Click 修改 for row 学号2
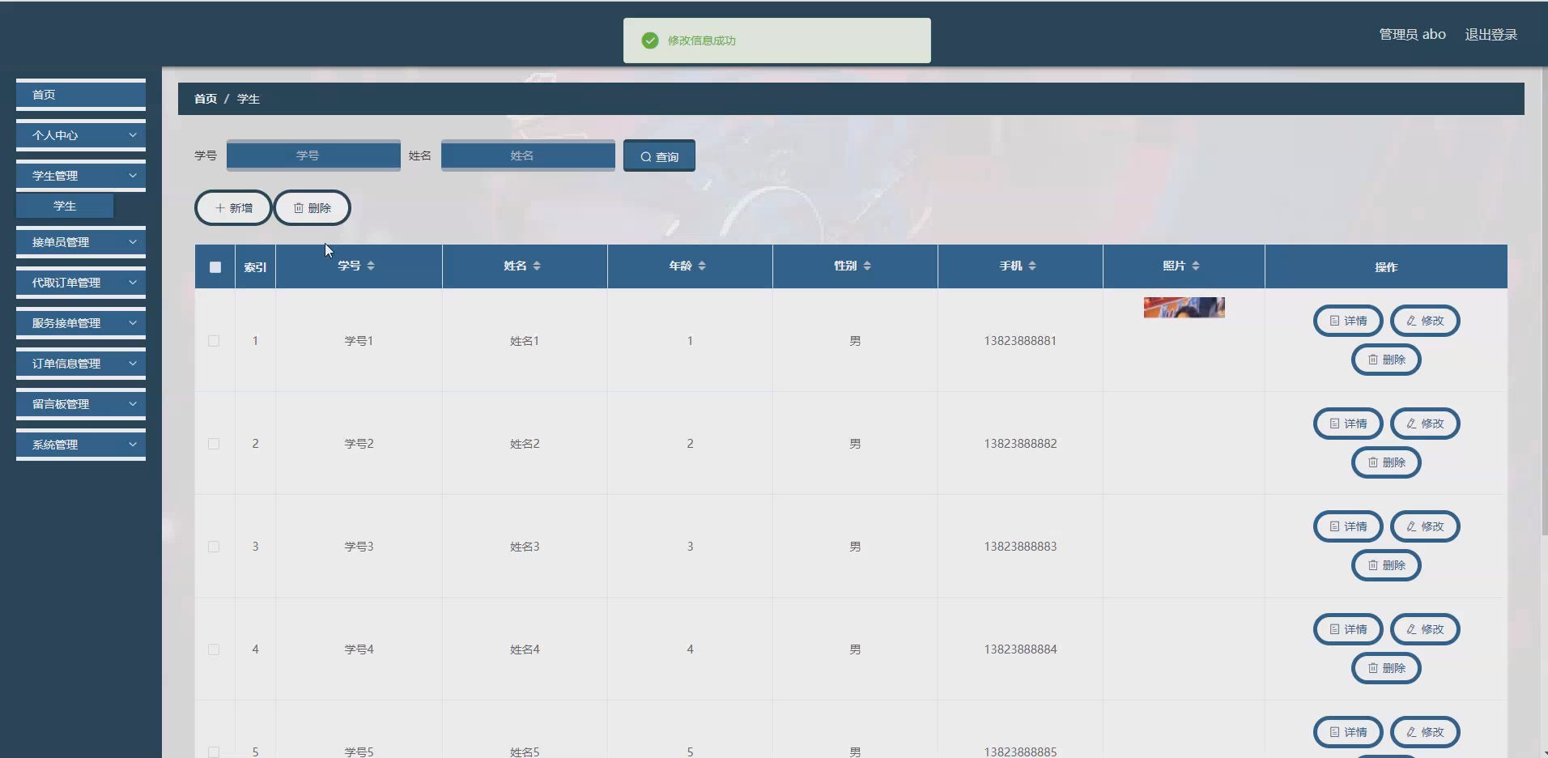The width and height of the screenshot is (1548, 758). pos(1425,424)
